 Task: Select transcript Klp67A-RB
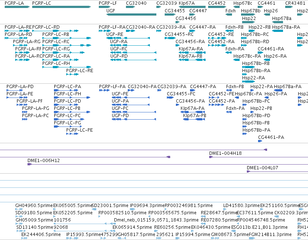[x=192, y=60]
